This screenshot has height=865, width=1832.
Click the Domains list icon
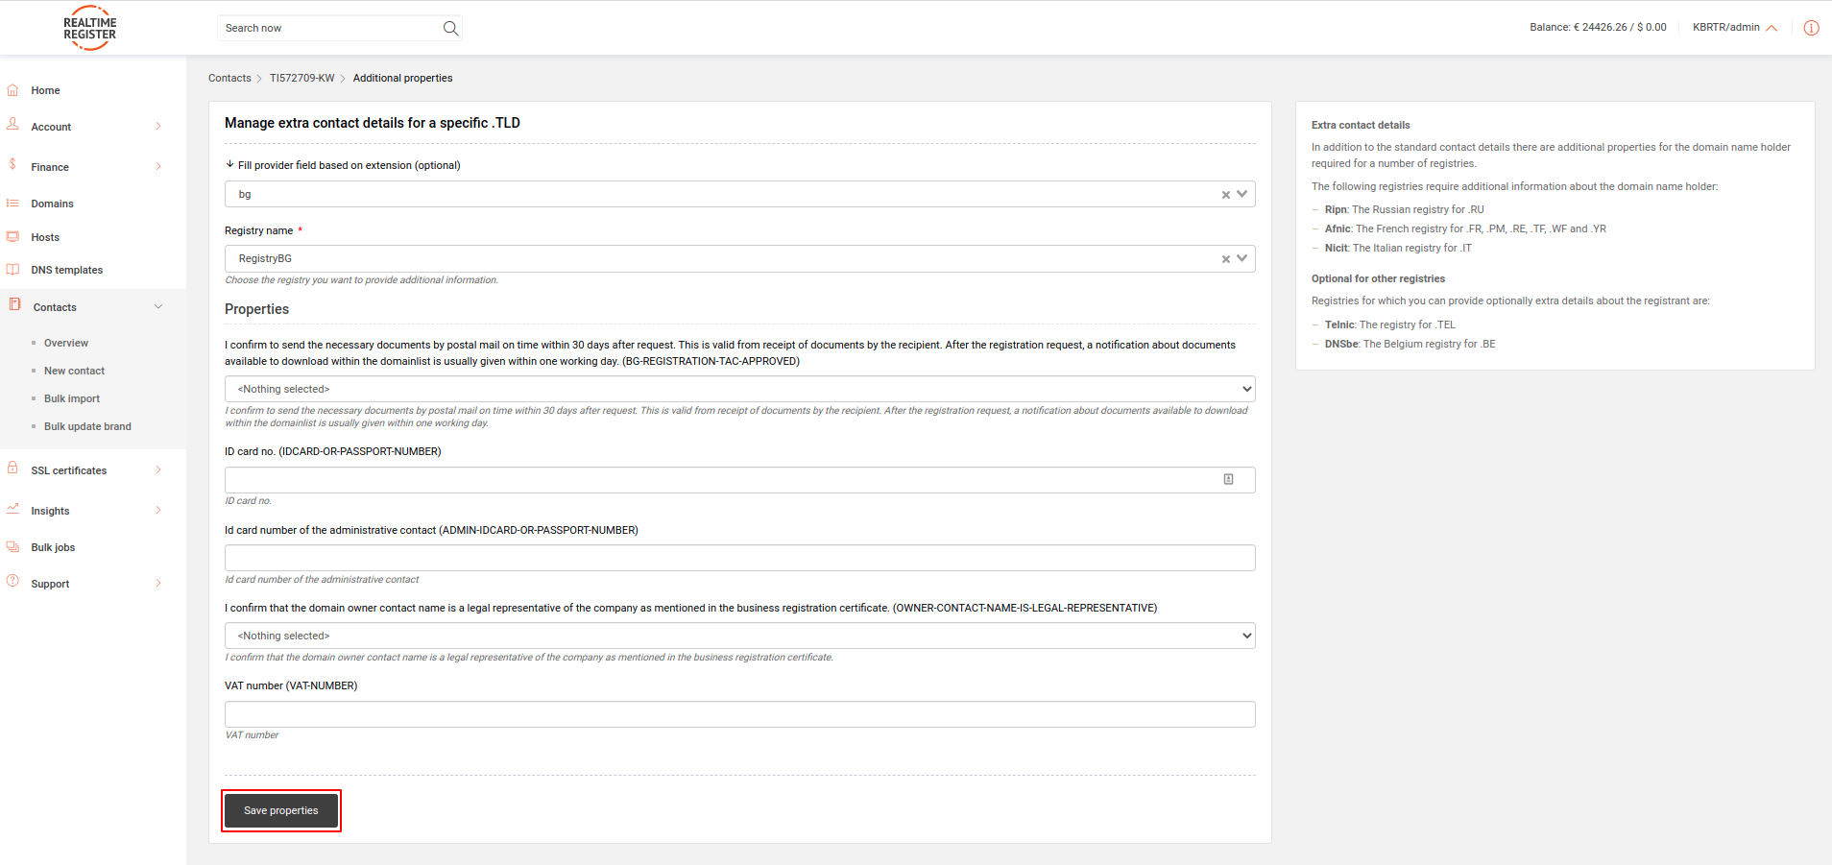pos(12,204)
